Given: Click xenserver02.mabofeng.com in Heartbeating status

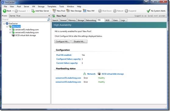Looking at the screenshot, I should pos(68,82).
